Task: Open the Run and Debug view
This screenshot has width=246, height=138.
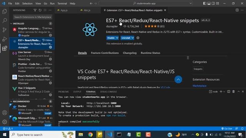Action: [5, 39]
